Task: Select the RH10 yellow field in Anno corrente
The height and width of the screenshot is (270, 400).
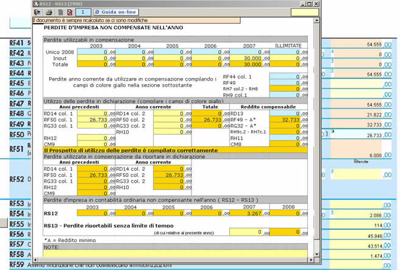Action: point(169,132)
